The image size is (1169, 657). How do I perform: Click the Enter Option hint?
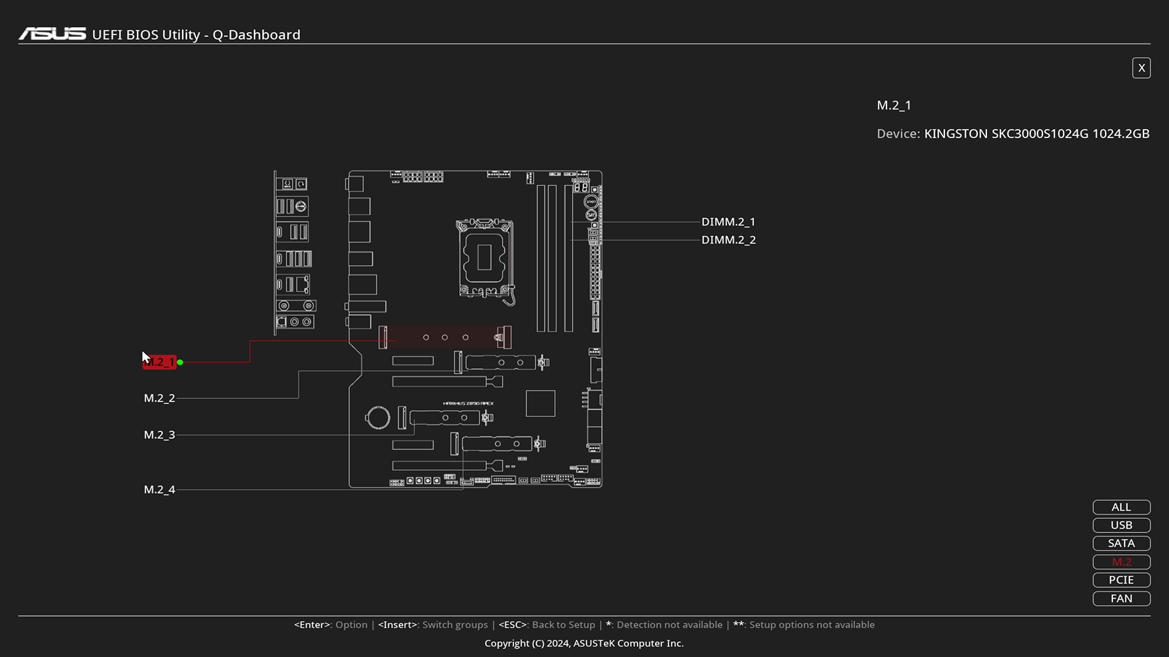[x=331, y=625]
